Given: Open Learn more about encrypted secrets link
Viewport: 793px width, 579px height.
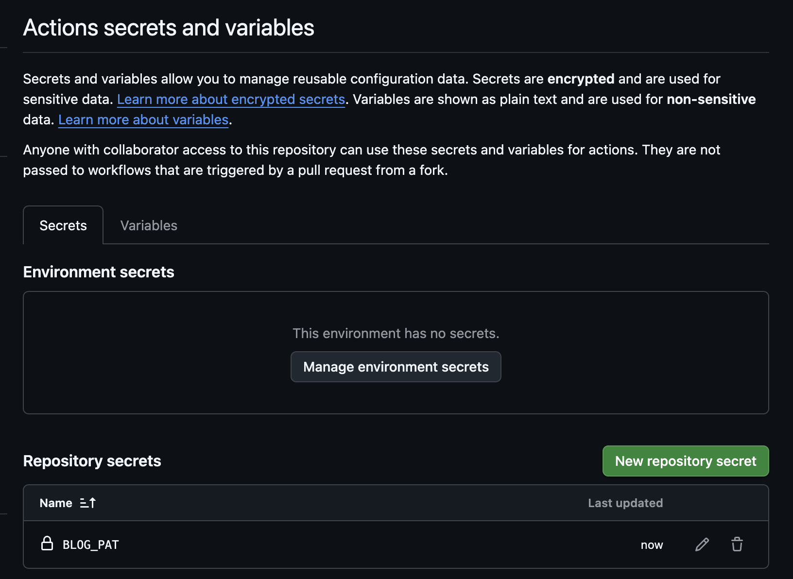Looking at the screenshot, I should point(231,100).
